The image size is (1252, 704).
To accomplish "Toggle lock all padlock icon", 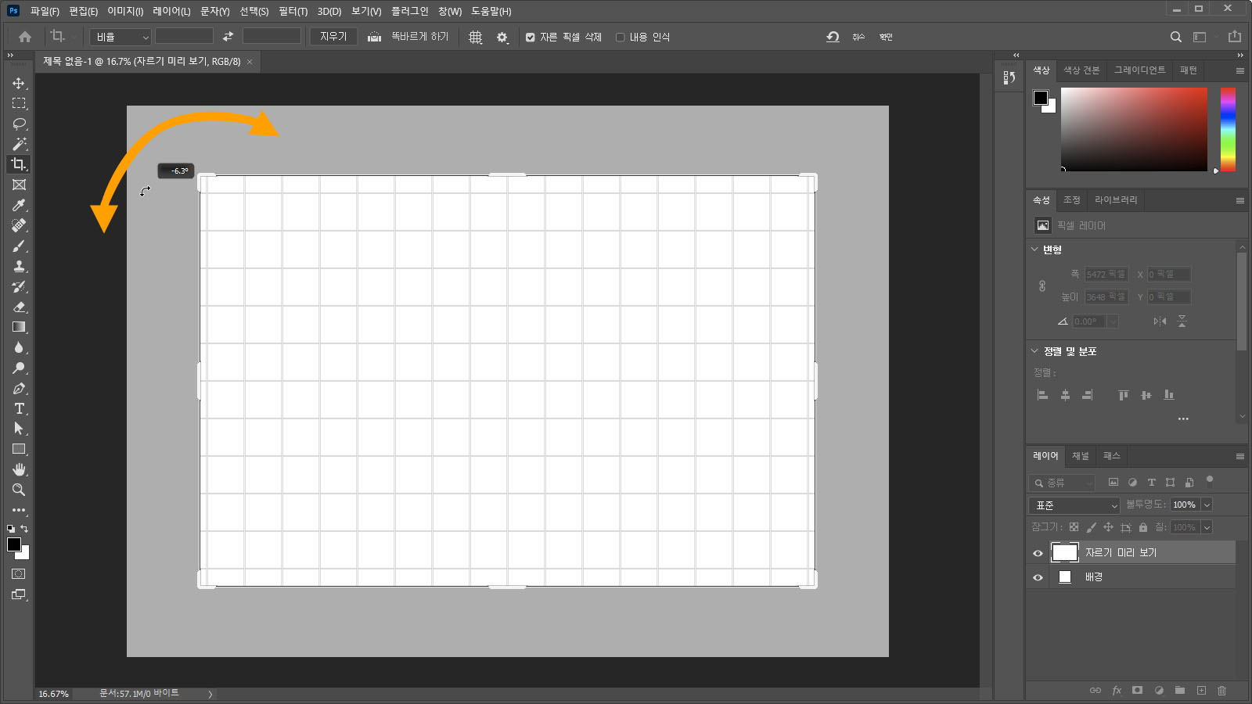I will tap(1143, 527).
